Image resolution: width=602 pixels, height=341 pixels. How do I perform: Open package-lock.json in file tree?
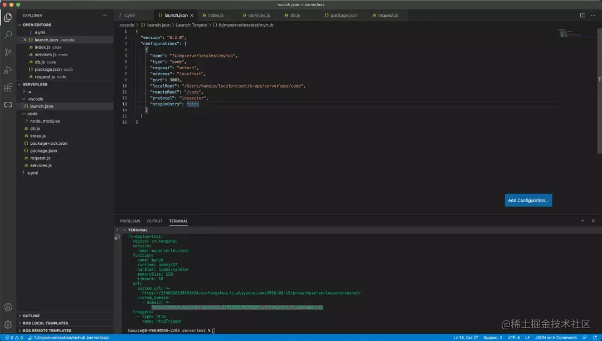coord(48,143)
